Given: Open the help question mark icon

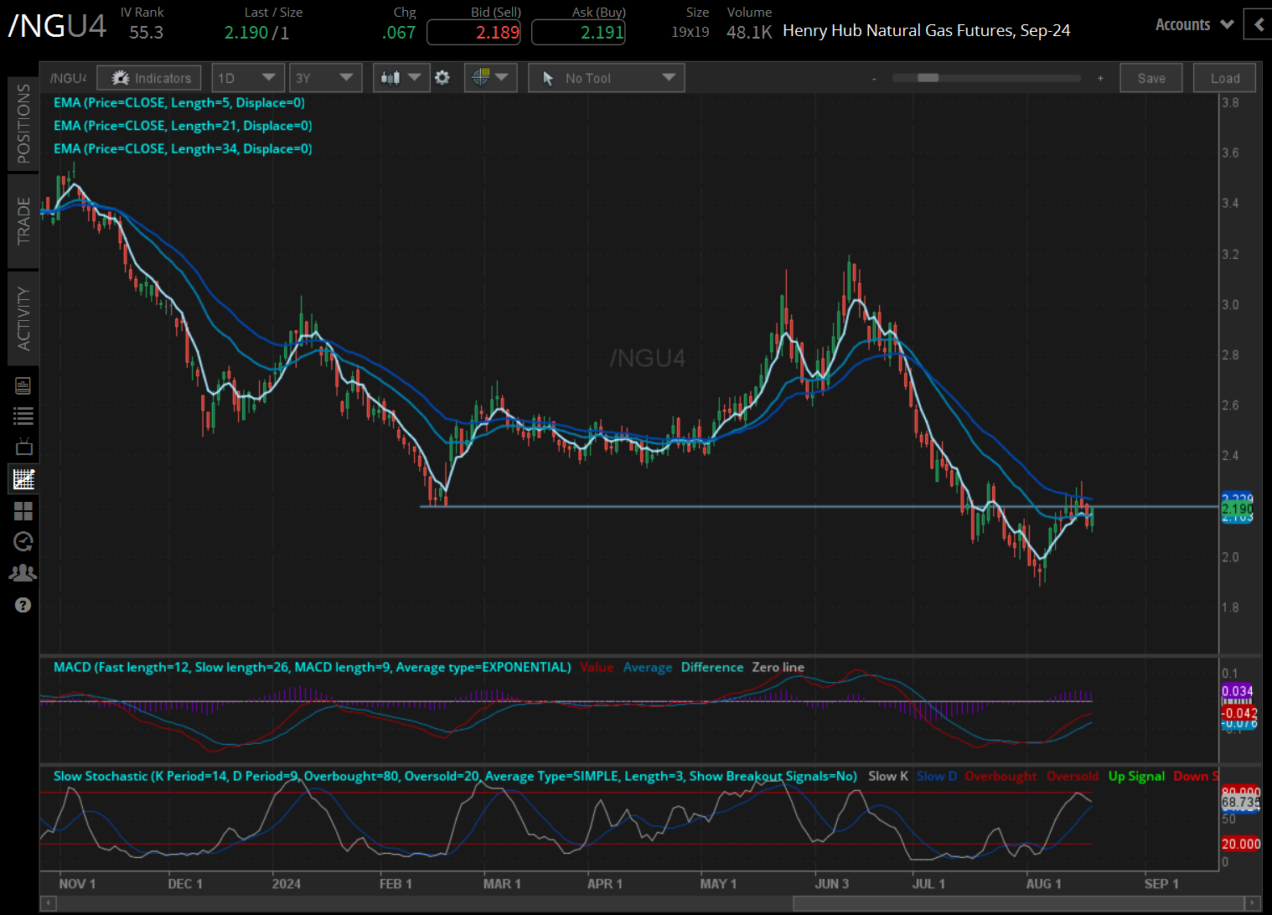Looking at the screenshot, I should coord(23,605).
